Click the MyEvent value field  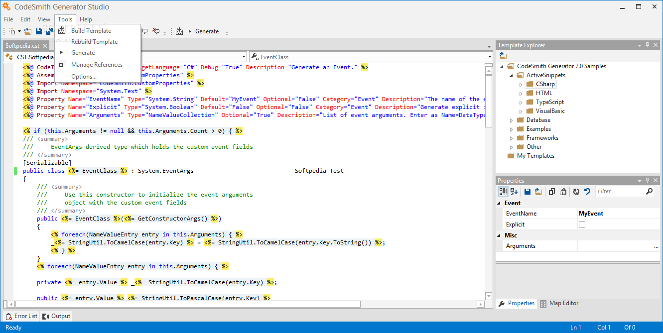tap(618, 214)
